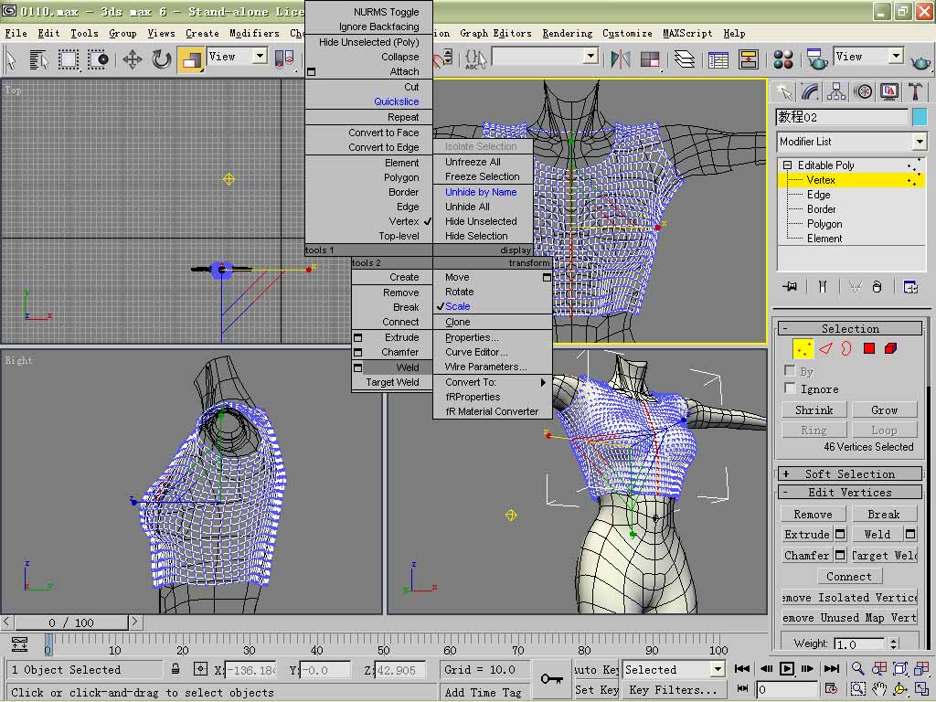Viewport: 936px width, 702px height.
Task: Click Remove Isolated Vertices button
Action: (x=849, y=598)
